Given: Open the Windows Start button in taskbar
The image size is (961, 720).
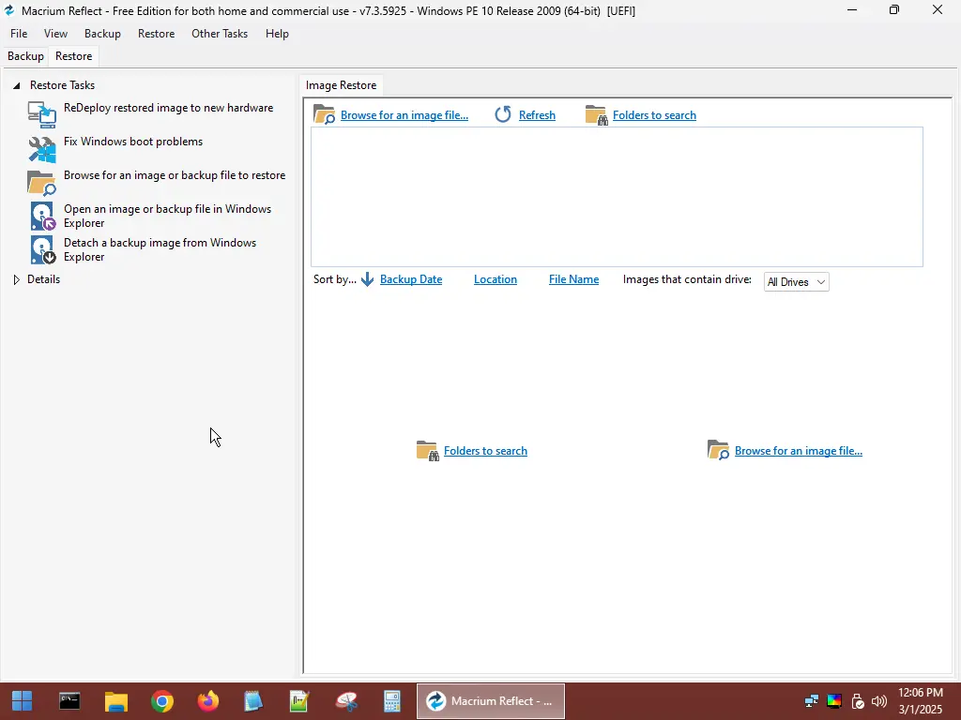Looking at the screenshot, I should click(x=23, y=701).
